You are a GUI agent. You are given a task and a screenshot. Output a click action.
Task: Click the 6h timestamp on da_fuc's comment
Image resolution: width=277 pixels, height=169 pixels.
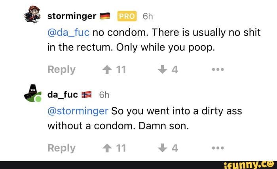click(x=104, y=95)
